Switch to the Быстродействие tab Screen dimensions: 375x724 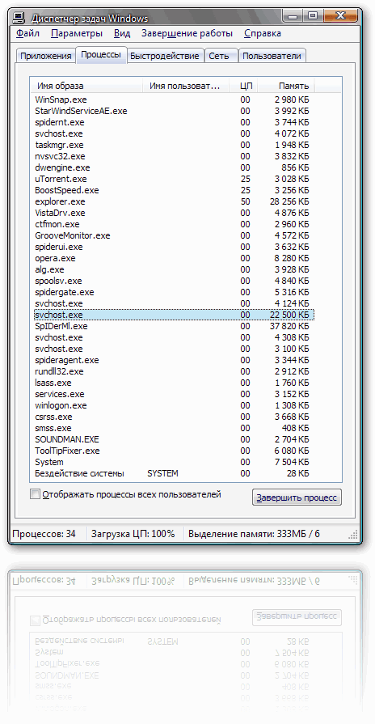point(165,56)
